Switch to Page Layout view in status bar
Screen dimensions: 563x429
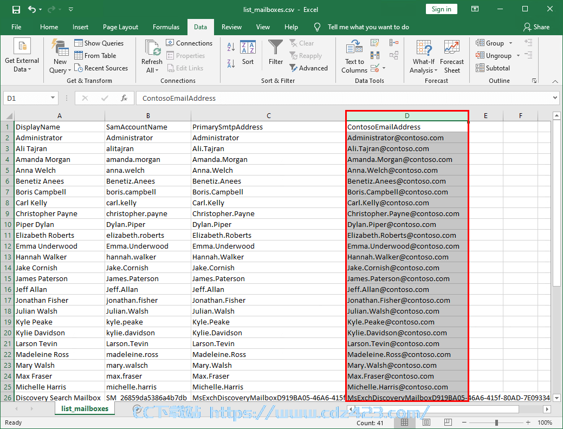(x=426, y=422)
